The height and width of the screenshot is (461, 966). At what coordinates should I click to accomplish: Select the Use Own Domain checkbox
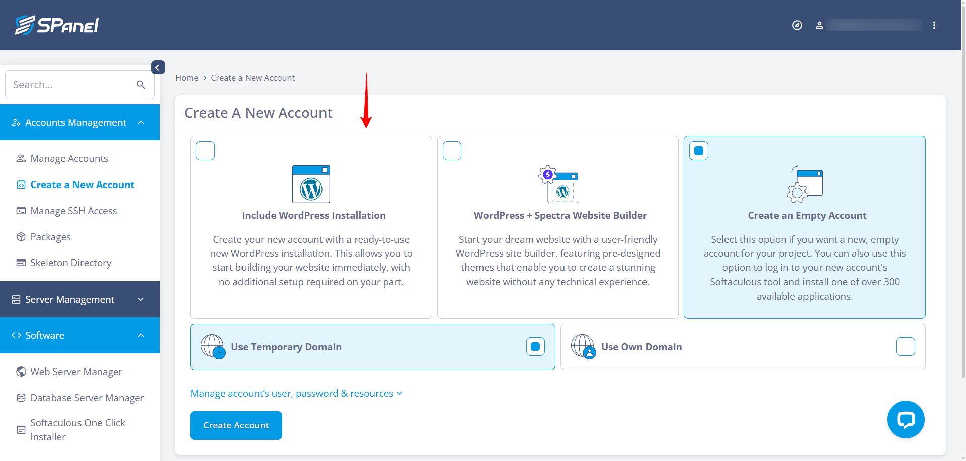(x=906, y=347)
